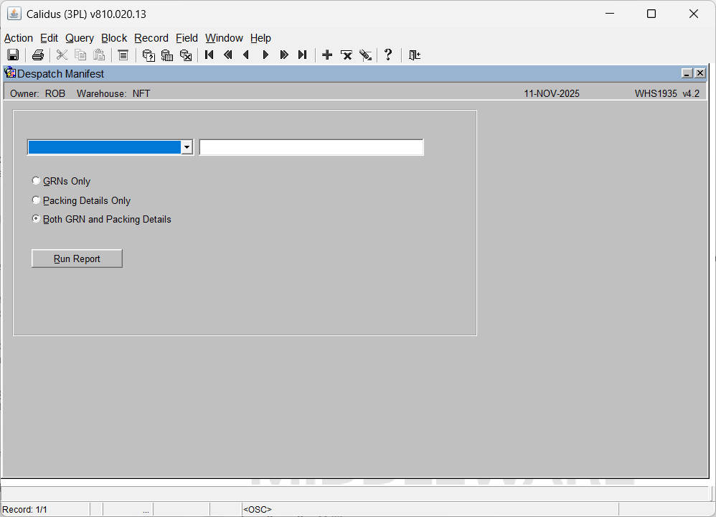
Task: Click the Exit door icon
Action: coord(414,55)
